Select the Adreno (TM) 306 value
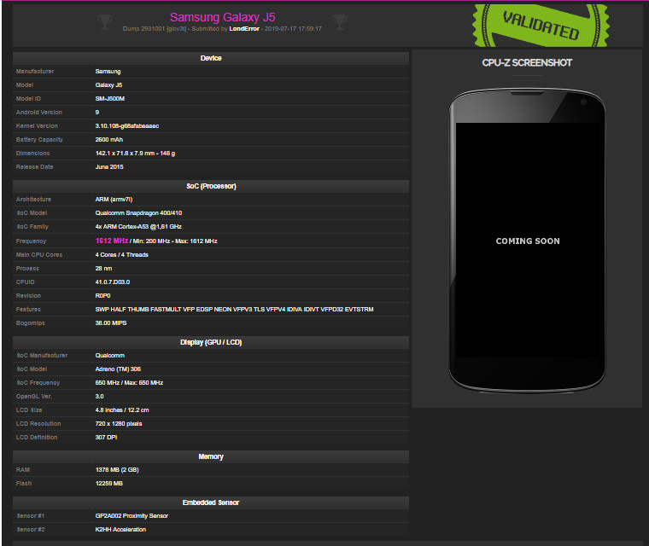Screen dimensions: 649x546 [x=118, y=369]
